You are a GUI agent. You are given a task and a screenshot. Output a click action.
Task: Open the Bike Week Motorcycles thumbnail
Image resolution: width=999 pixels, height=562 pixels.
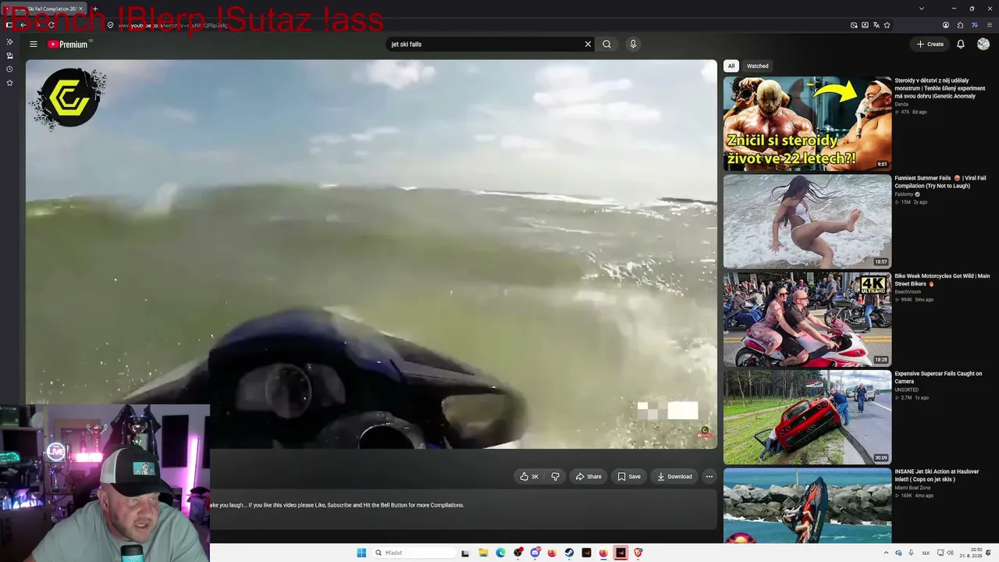coord(807,319)
